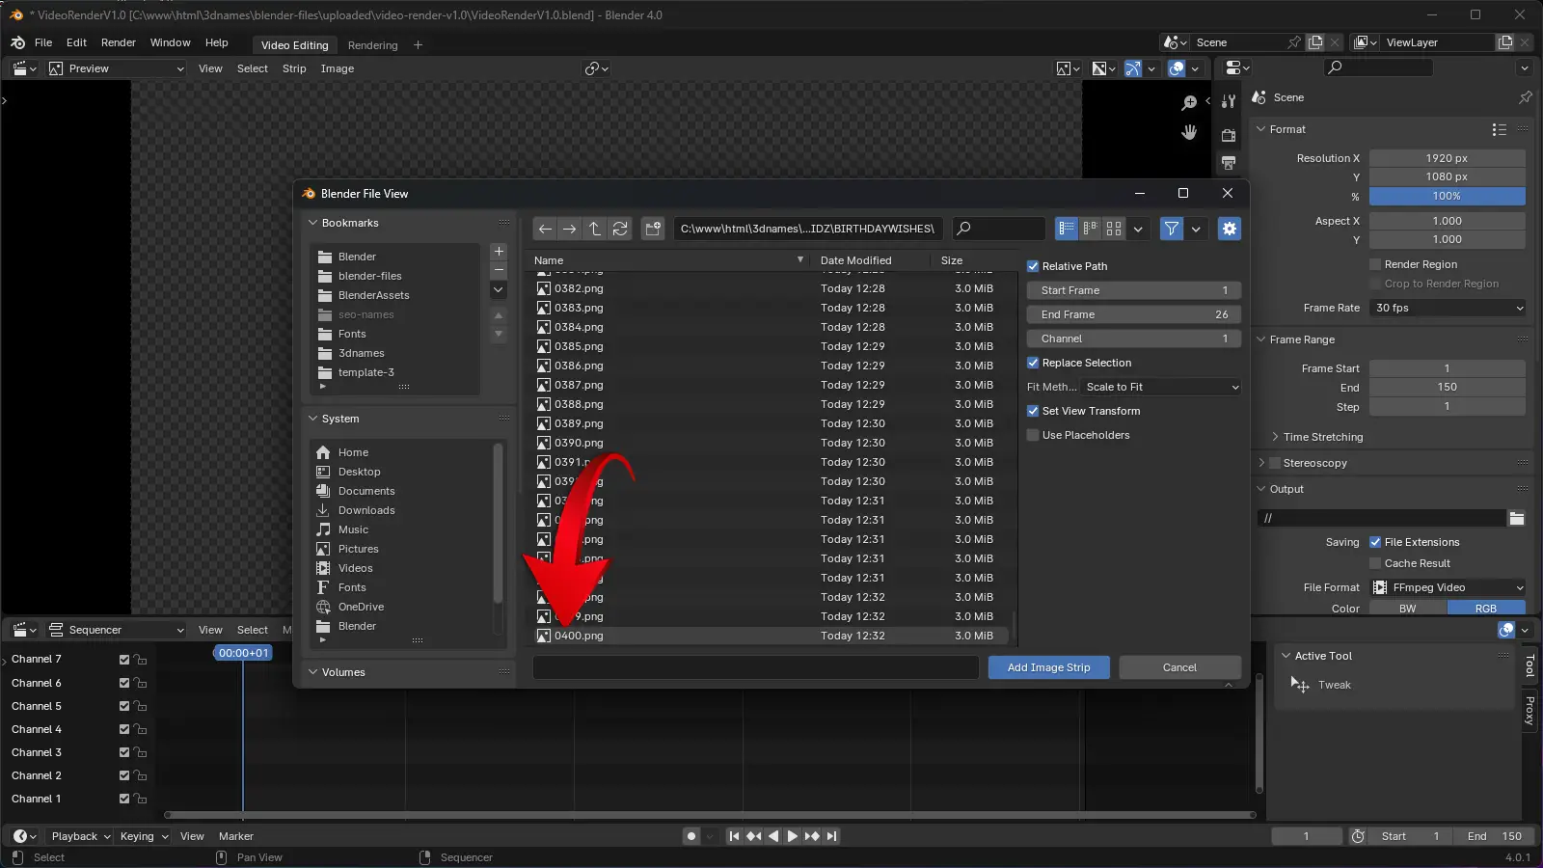
Task: Jump to end frame playback button
Action: (x=832, y=836)
